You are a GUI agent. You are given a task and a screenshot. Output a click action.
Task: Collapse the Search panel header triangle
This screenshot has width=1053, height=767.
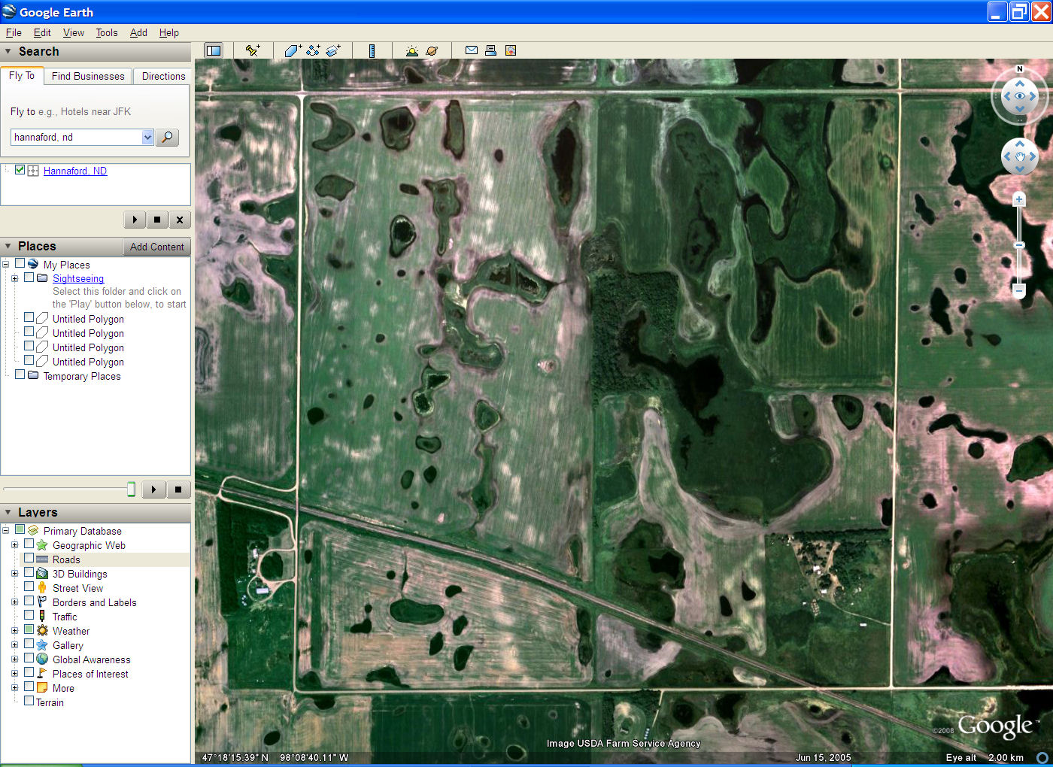point(8,51)
